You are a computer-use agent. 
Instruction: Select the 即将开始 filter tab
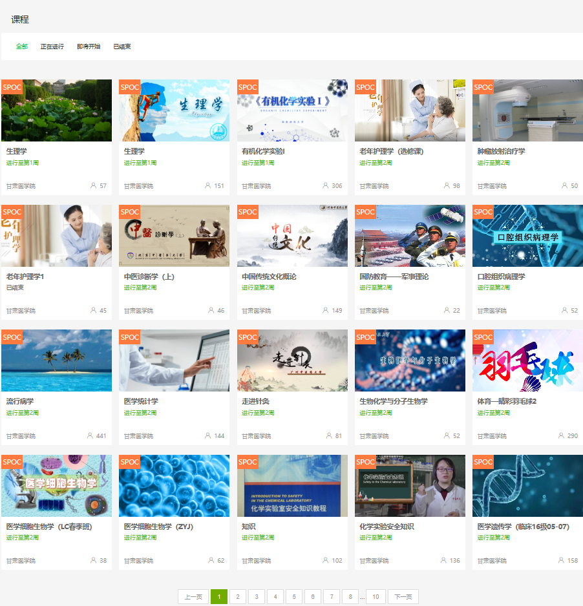(x=89, y=47)
